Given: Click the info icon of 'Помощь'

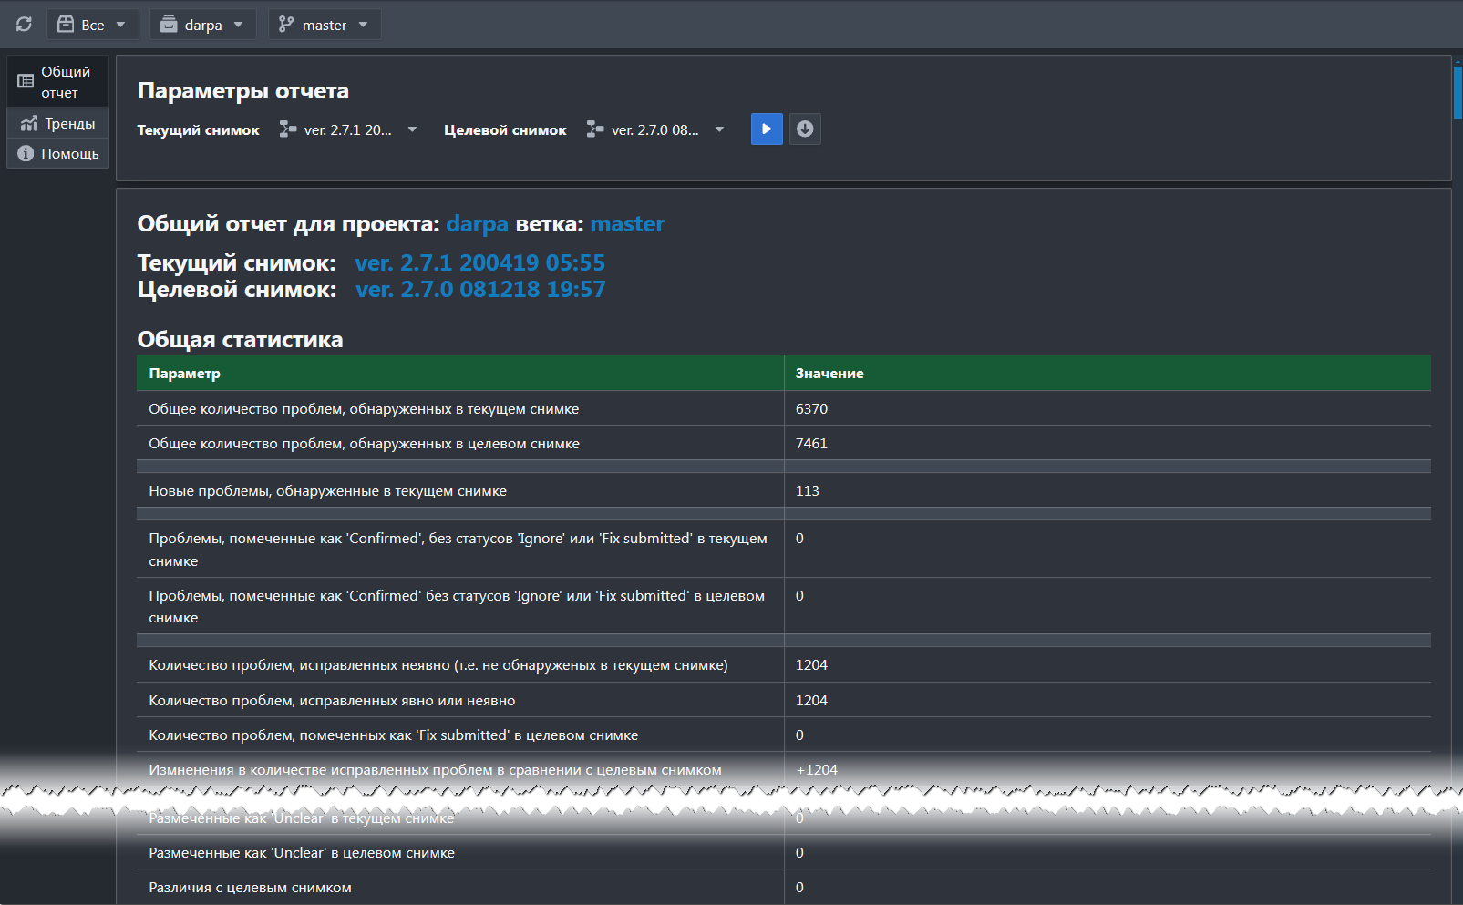Looking at the screenshot, I should click(x=26, y=153).
